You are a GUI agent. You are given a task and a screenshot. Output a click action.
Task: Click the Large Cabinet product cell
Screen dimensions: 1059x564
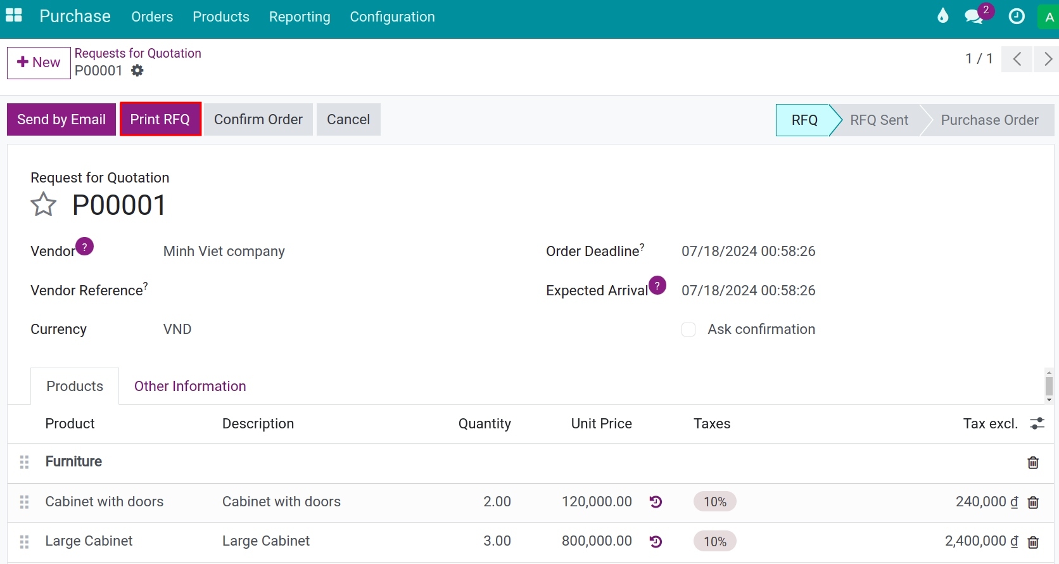coord(89,541)
